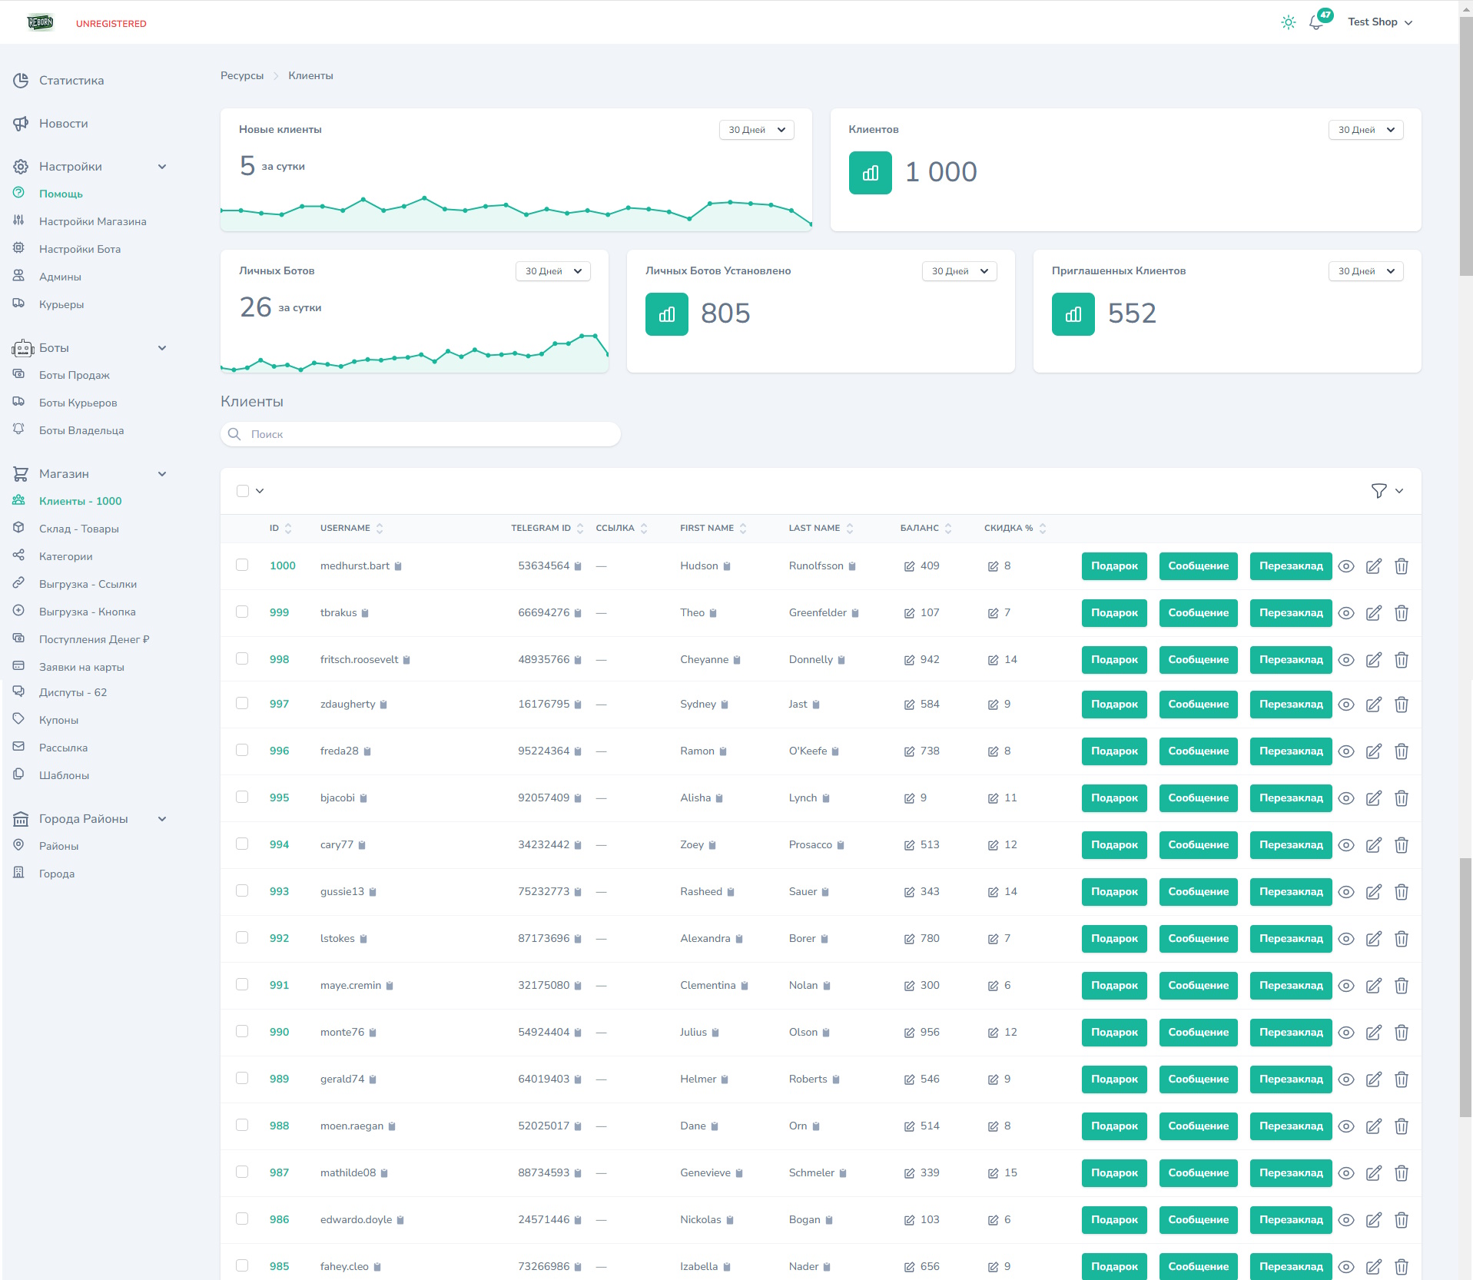Delete client 1000 with trash icon
Screen dimensions: 1473x1280
click(x=1401, y=566)
